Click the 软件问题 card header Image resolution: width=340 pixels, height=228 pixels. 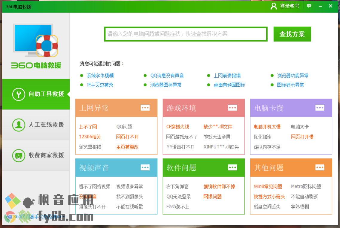[203, 167]
